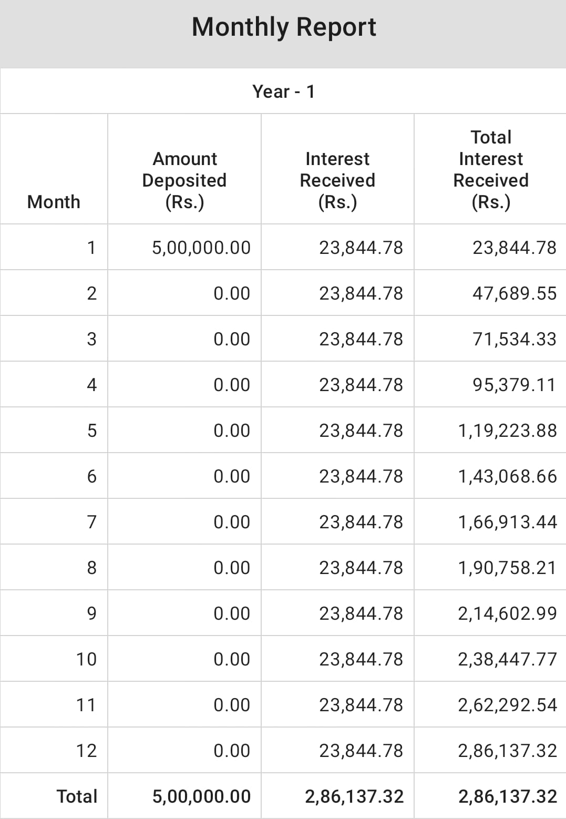Click the Amount Deposited column header
This screenshot has width=566, height=819.
pyautogui.click(x=184, y=180)
